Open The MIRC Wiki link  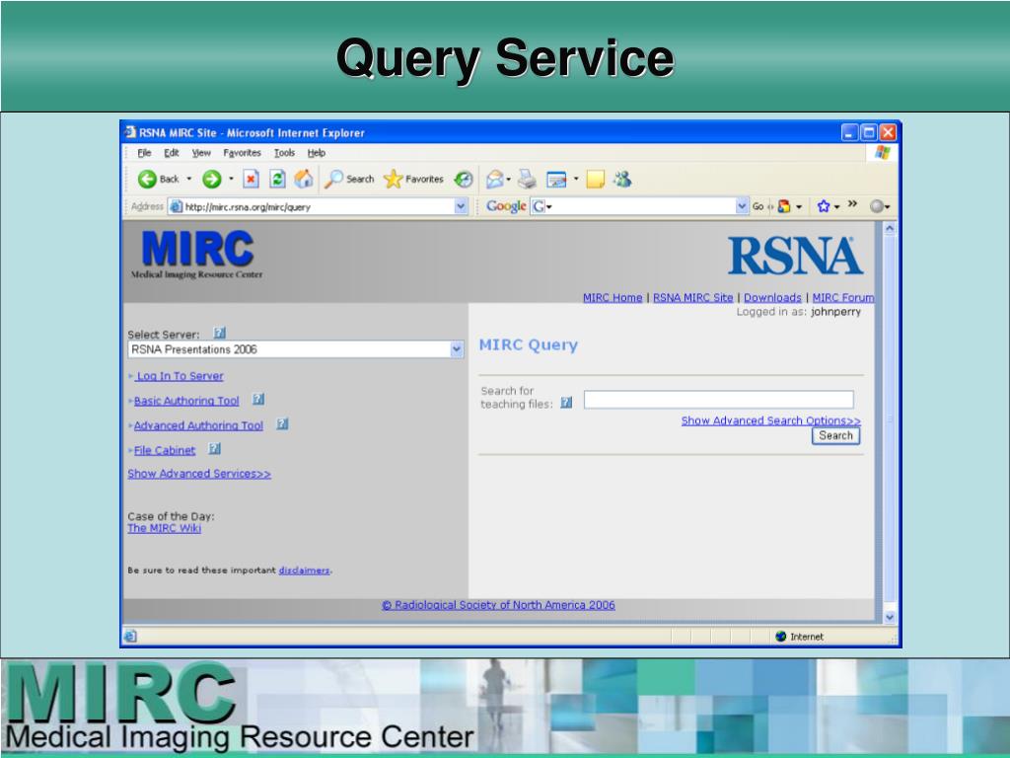(x=165, y=528)
